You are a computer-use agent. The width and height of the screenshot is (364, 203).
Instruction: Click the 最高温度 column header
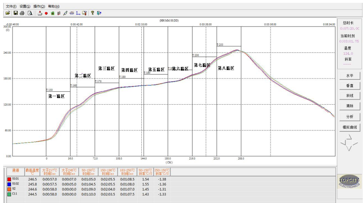(33, 172)
